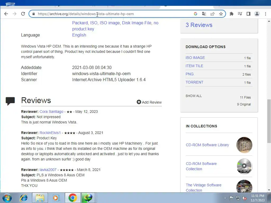Open the Action Center flag icon
Image resolution: width=271 pixels, height=203 pixels.
231,198
